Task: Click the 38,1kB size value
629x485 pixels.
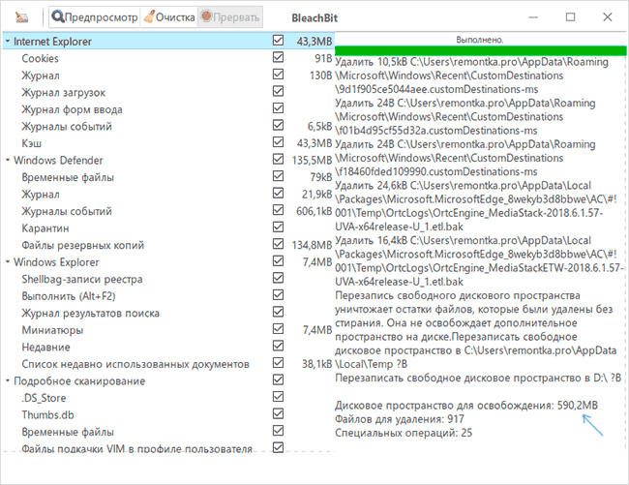Action: pyautogui.click(x=316, y=364)
